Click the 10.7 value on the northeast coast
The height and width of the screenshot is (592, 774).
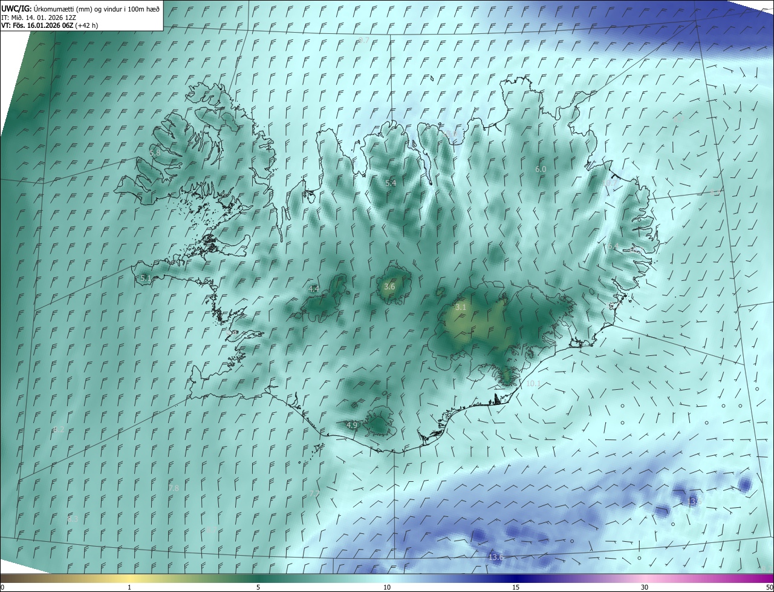[611, 183]
